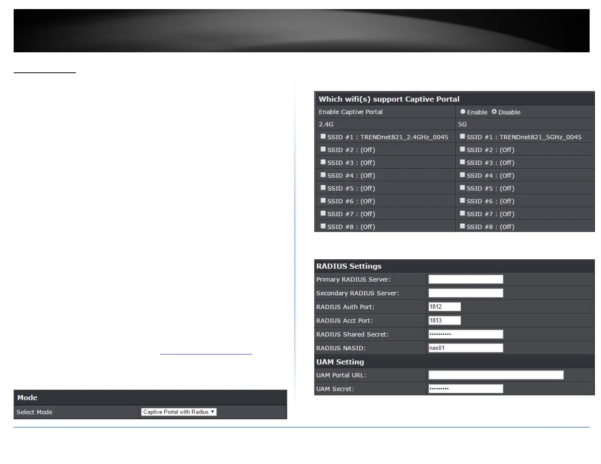Click the "RADIUS Settings" heading

pyautogui.click(x=349, y=266)
